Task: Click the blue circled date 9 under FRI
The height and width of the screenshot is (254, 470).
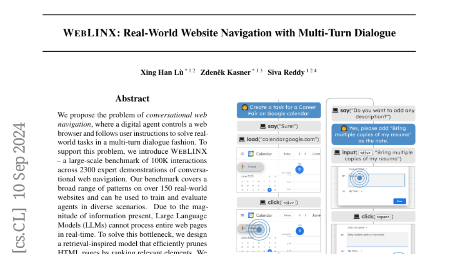Action: (300, 169)
